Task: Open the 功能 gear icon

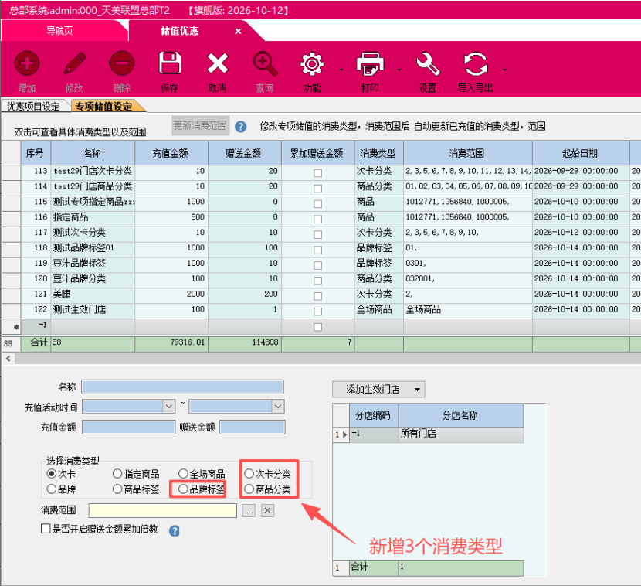Action: point(312,64)
